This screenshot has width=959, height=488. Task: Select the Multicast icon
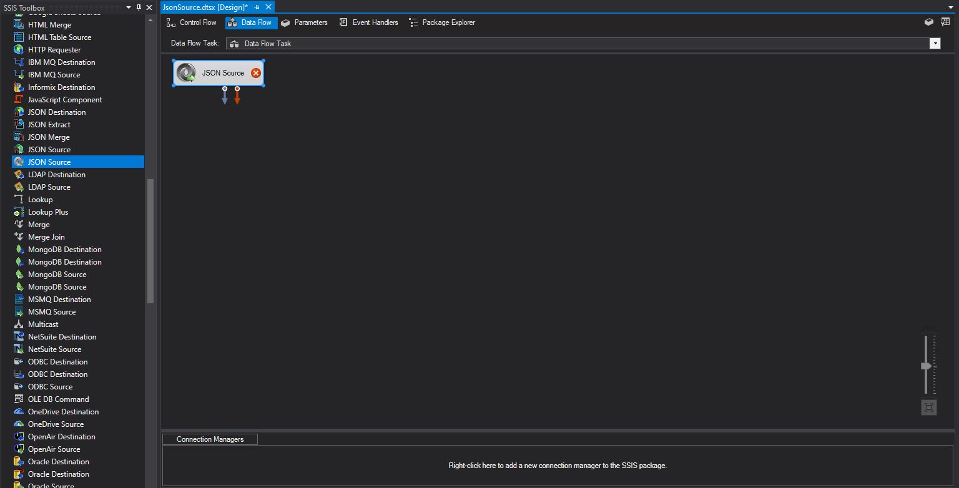point(19,325)
